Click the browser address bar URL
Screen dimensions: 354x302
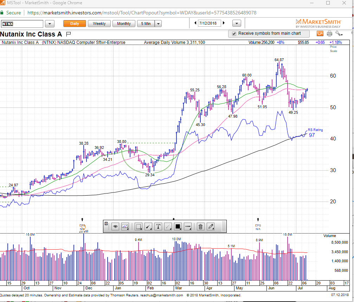[142, 13]
